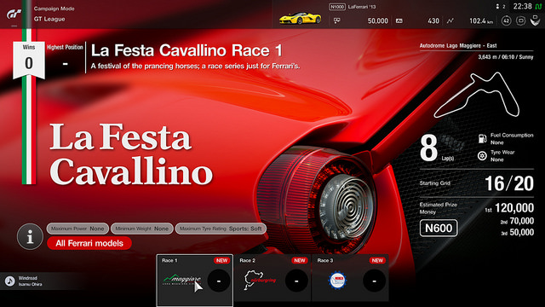Click the Campaign Mode breadcrumb

pos(54,9)
